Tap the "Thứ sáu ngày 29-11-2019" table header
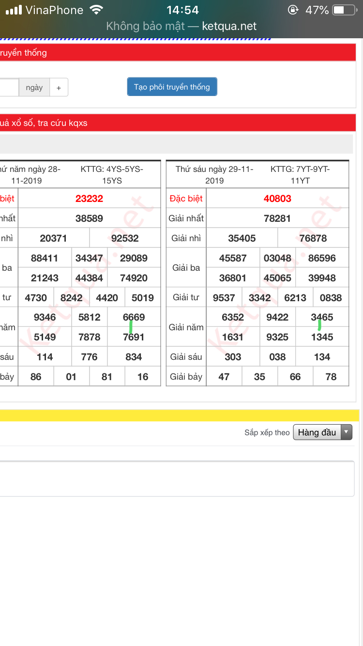The image size is (363, 646). (x=214, y=174)
